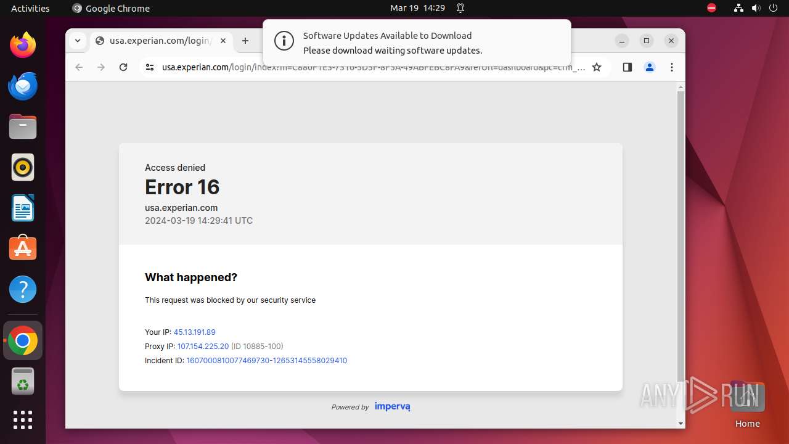Click the red do-not-disturb indicator
The image size is (789, 444).
[x=711, y=8]
